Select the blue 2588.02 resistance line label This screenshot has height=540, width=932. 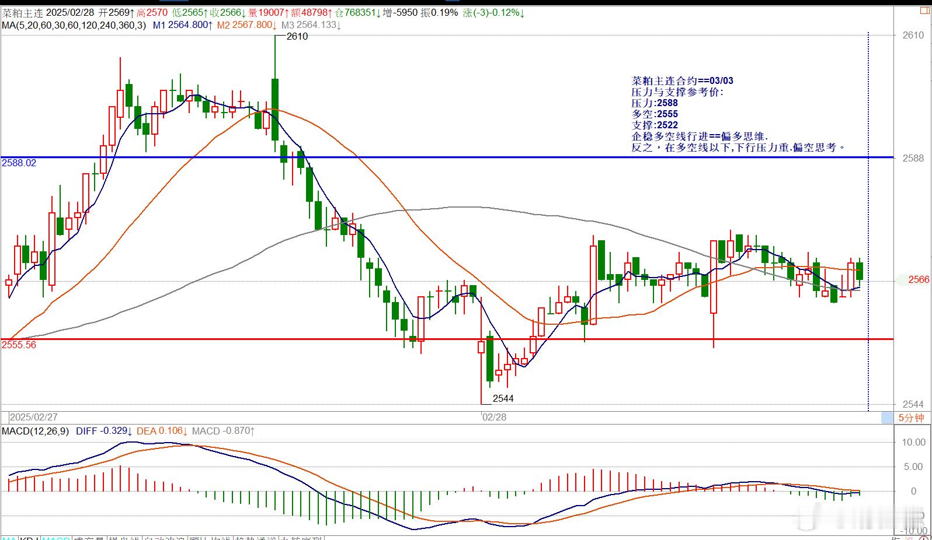click(19, 163)
